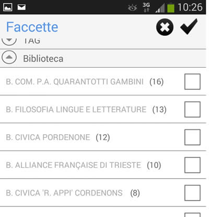Check the Quarantotti Gambini library box

point(192,82)
